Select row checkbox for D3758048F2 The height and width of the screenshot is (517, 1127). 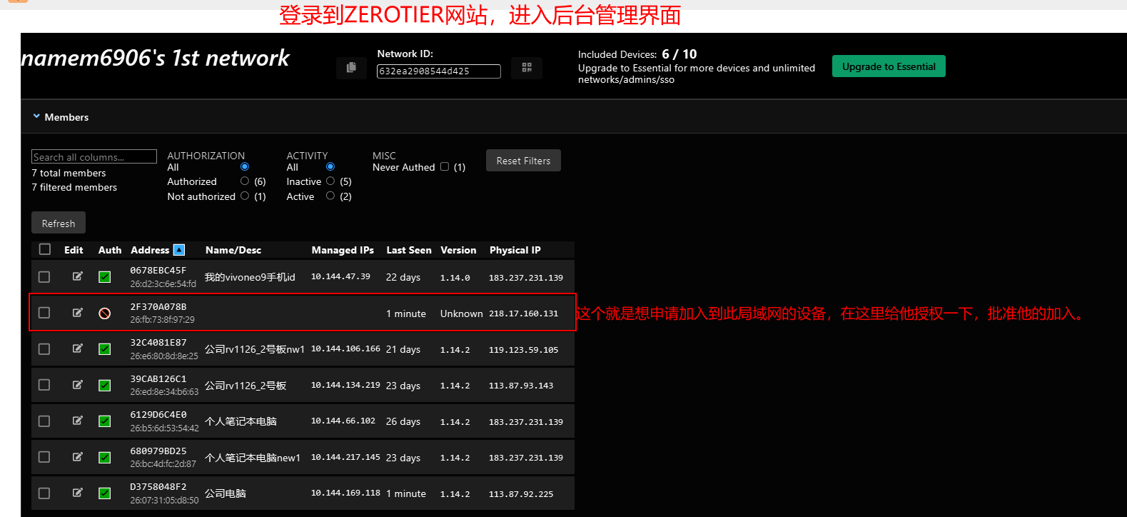point(44,493)
